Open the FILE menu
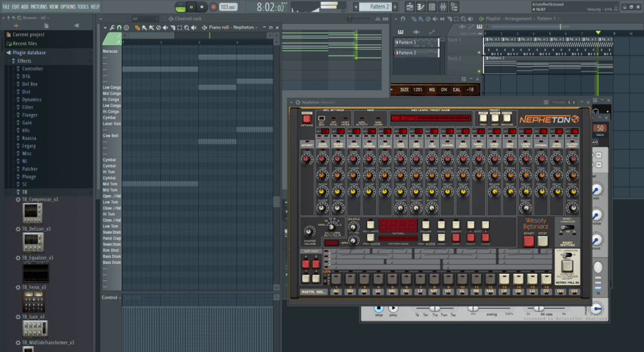Image resolution: width=644 pixels, height=352 pixels. [6, 7]
